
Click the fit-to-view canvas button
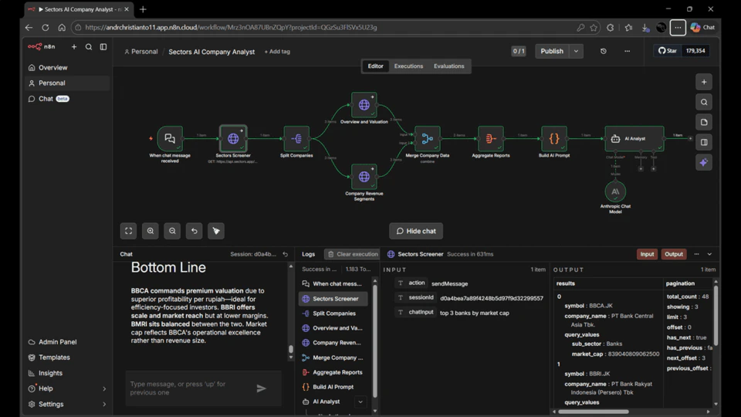click(129, 231)
